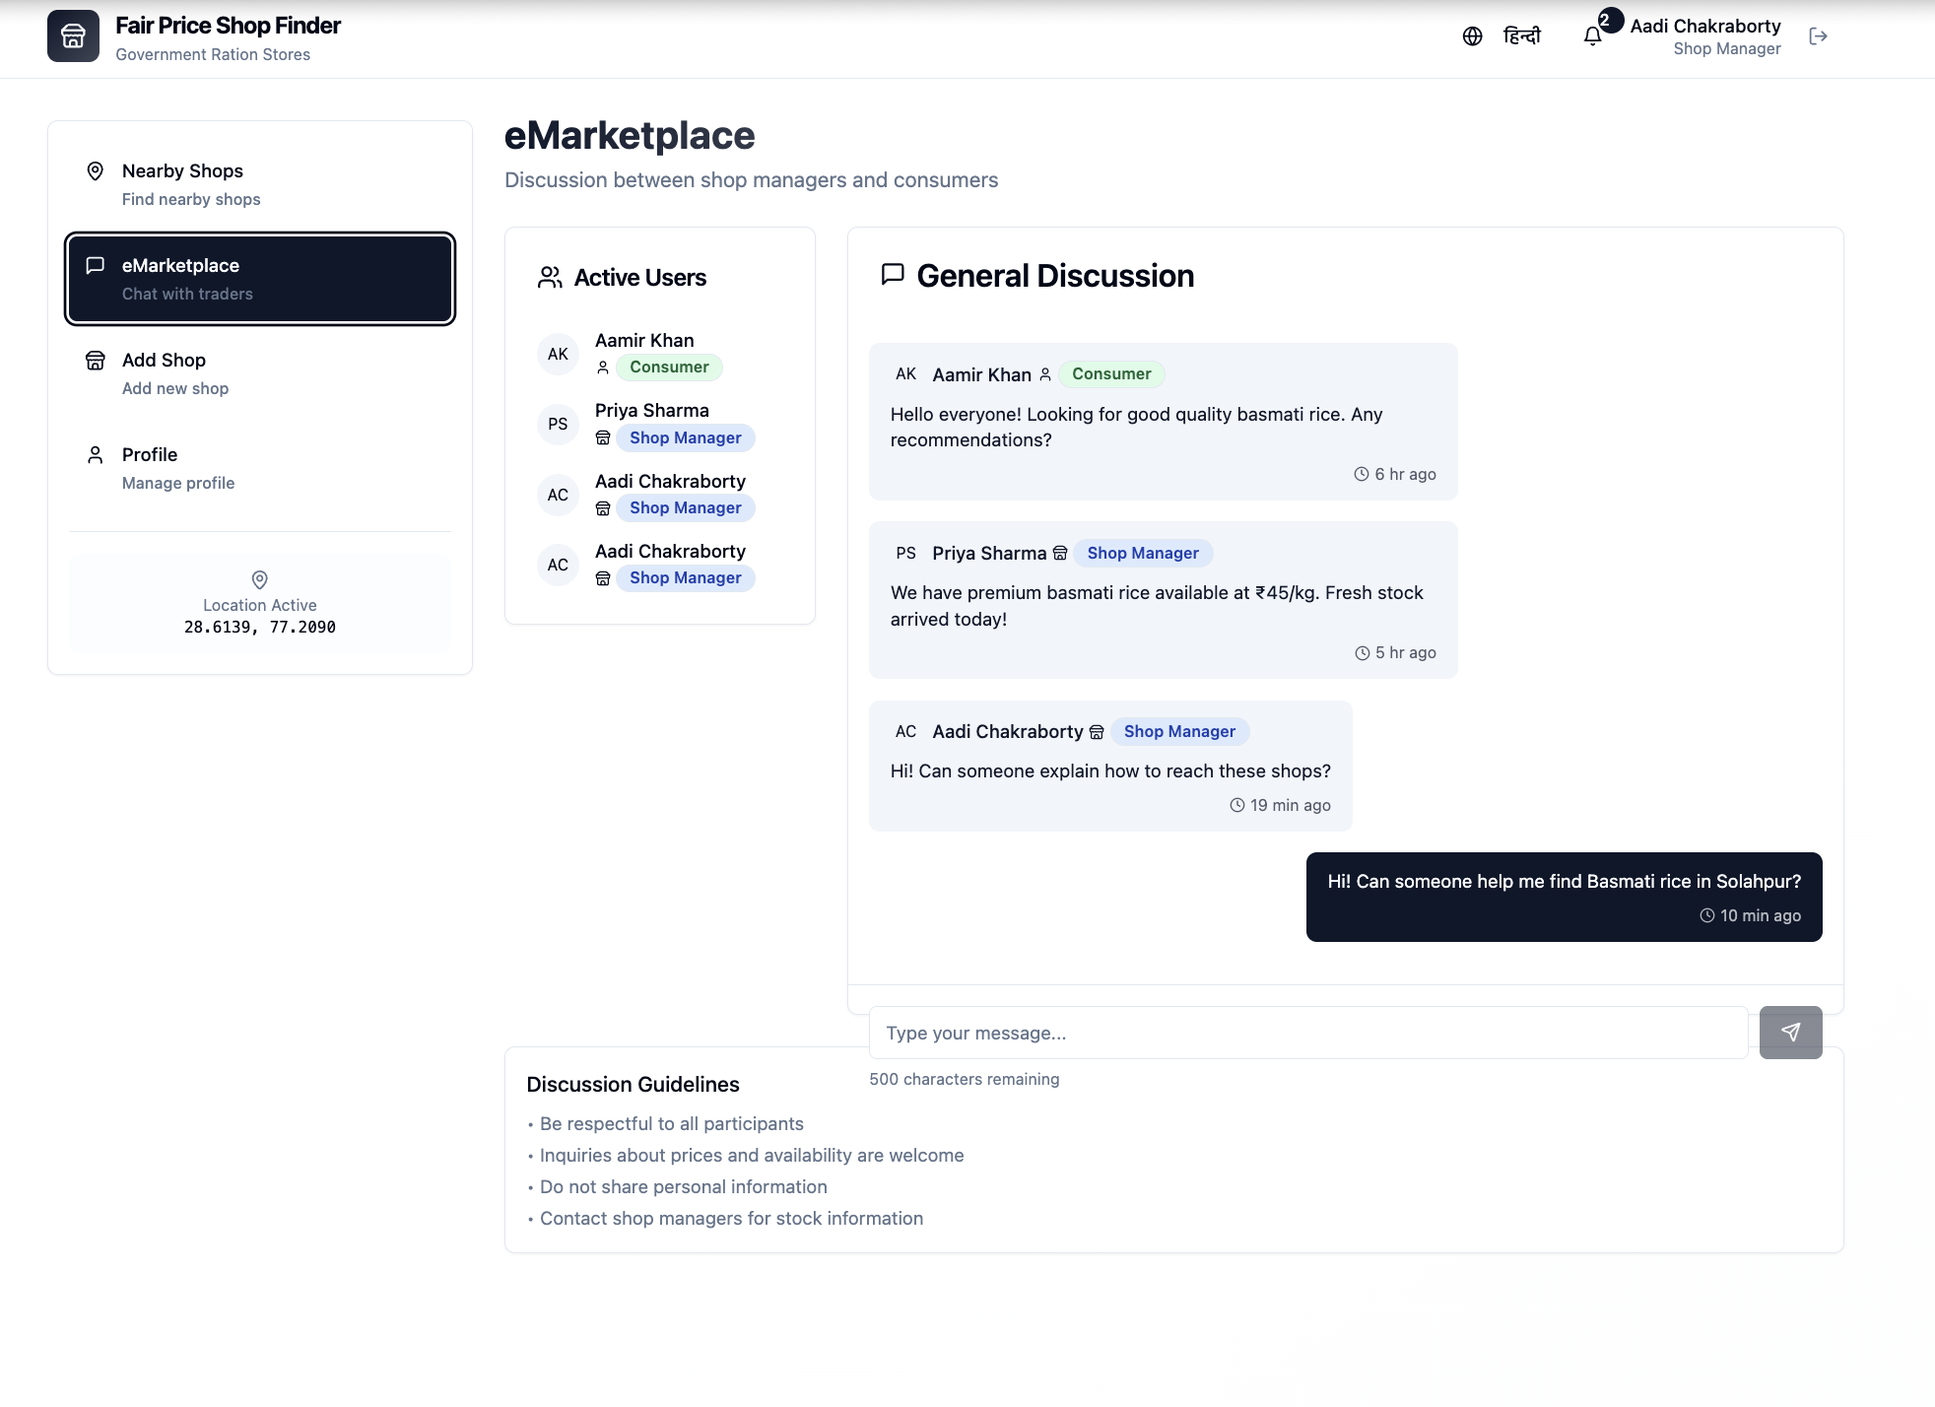Click Aadi Chakraborty user name in header
The width and height of the screenshot is (1935, 1407).
click(x=1704, y=27)
